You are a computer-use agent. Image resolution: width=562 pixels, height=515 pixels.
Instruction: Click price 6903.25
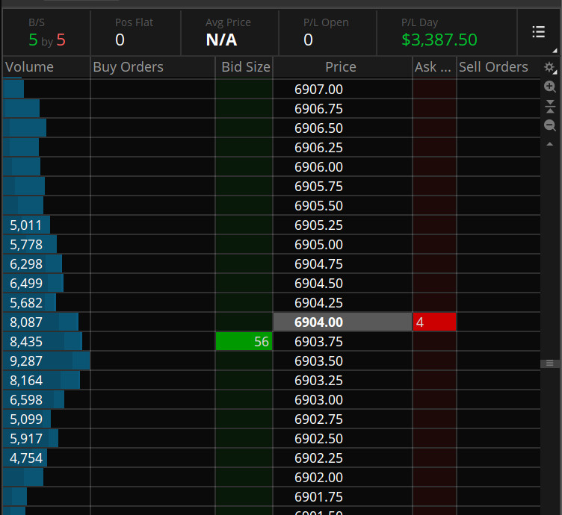318,381
